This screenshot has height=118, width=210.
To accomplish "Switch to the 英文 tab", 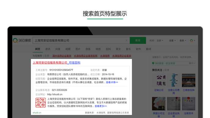I will pyautogui.click(x=118, y=49).
